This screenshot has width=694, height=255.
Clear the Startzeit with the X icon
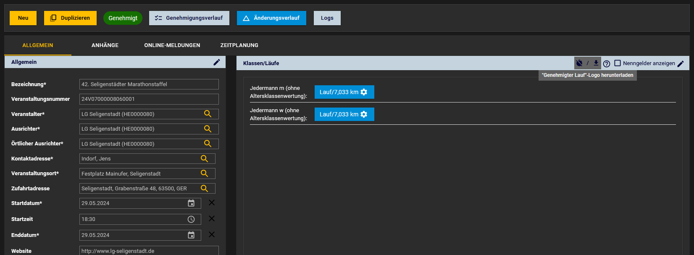[x=212, y=219]
